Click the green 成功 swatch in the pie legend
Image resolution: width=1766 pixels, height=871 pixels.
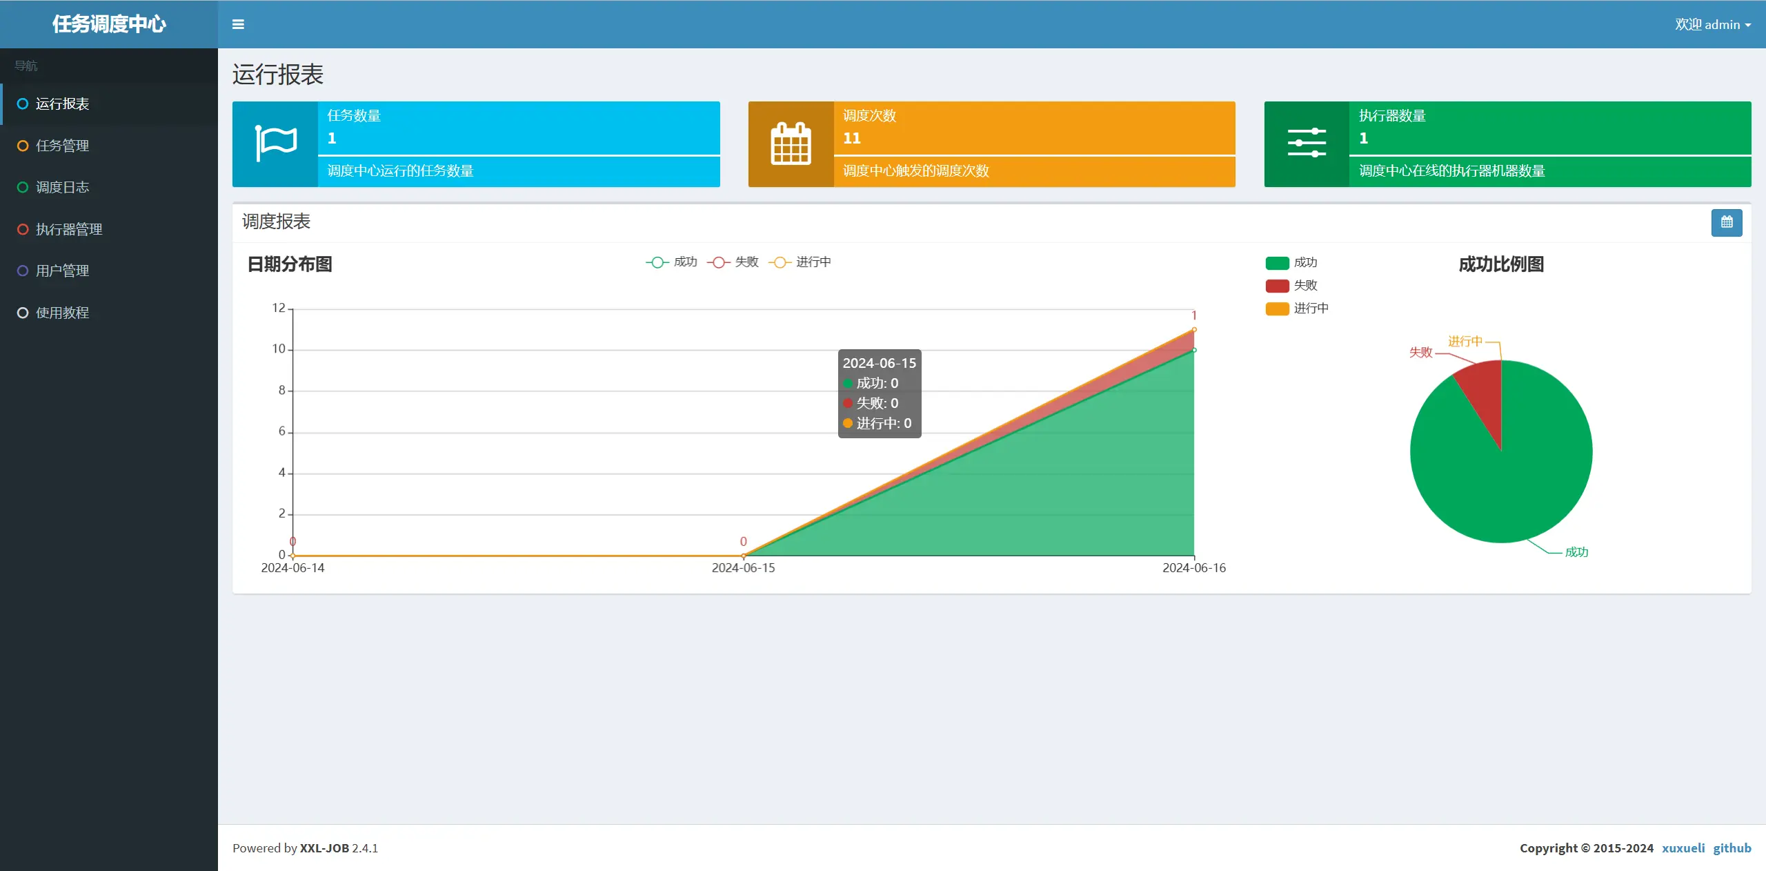(x=1277, y=263)
